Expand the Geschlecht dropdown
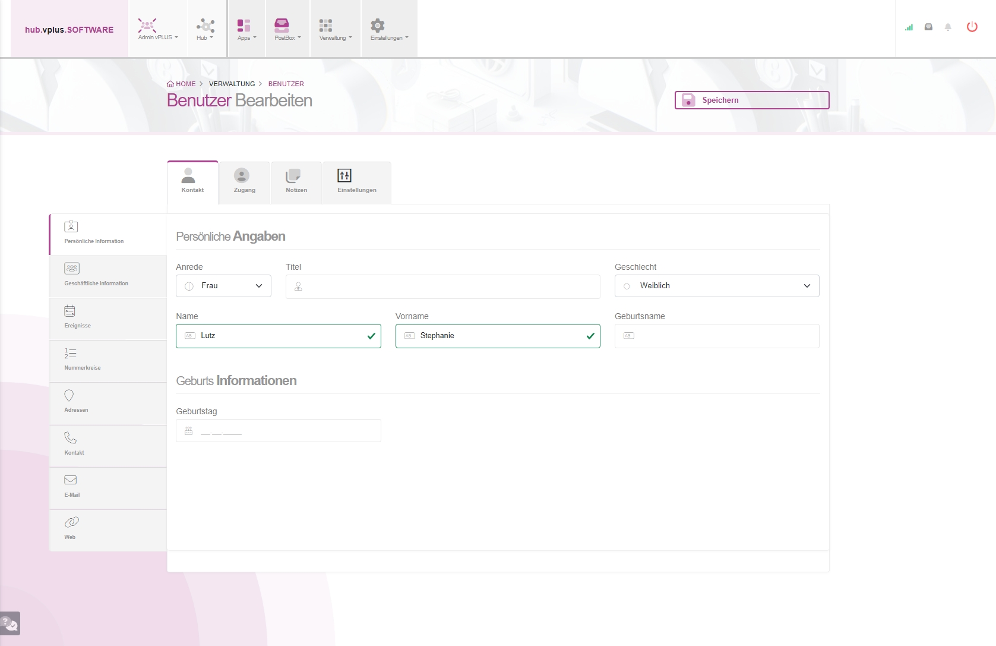Viewport: 996px width, 646px height. tap(716, 286)
